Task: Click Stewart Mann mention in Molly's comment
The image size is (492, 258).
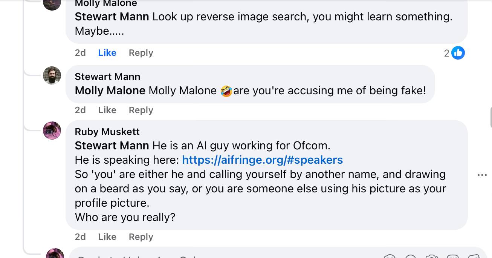Action: coord(112,17)
